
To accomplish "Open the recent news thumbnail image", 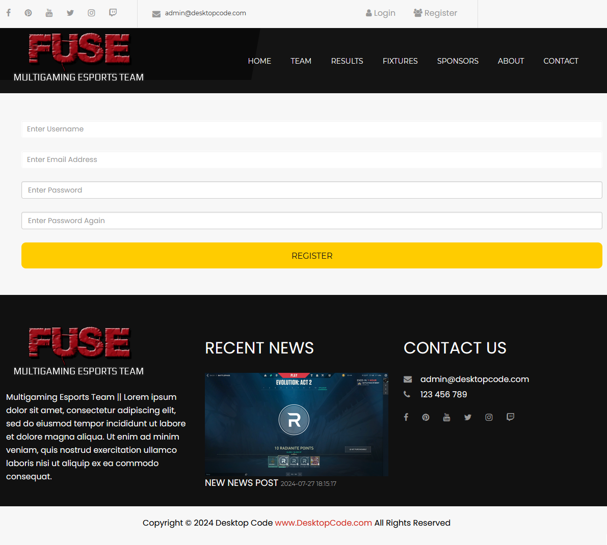I will 296,424.
